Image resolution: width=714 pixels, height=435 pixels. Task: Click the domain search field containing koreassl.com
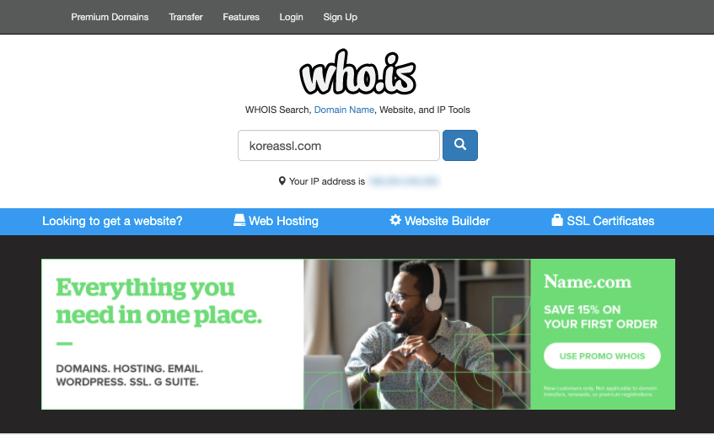tap(338, 145)
